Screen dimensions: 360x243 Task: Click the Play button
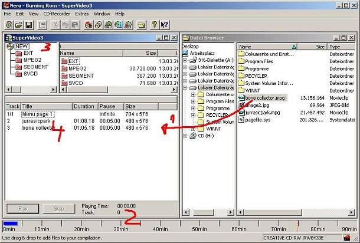[x=23, y=209]
